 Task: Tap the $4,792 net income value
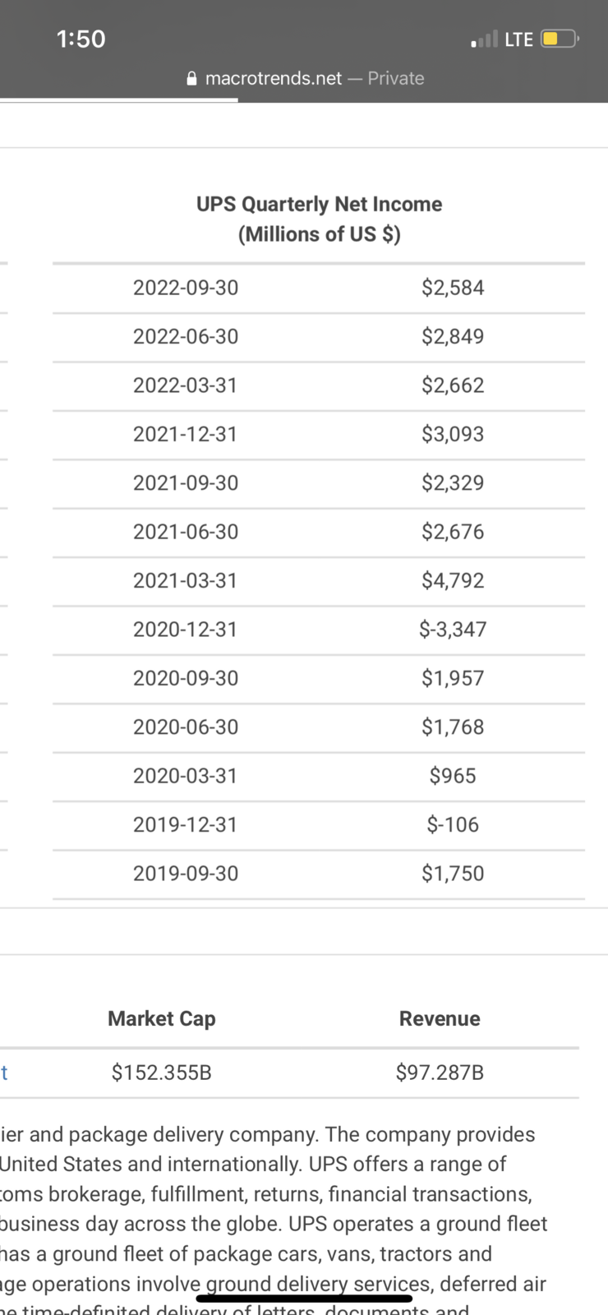tap(453, 580)
